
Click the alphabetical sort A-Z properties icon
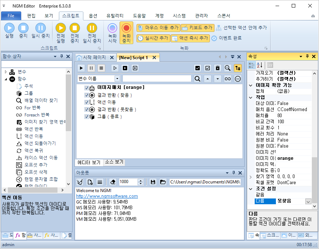coord(260,65)
